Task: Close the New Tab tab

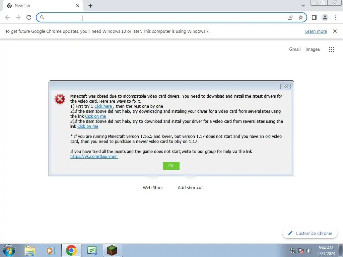Action: [78, 6]
